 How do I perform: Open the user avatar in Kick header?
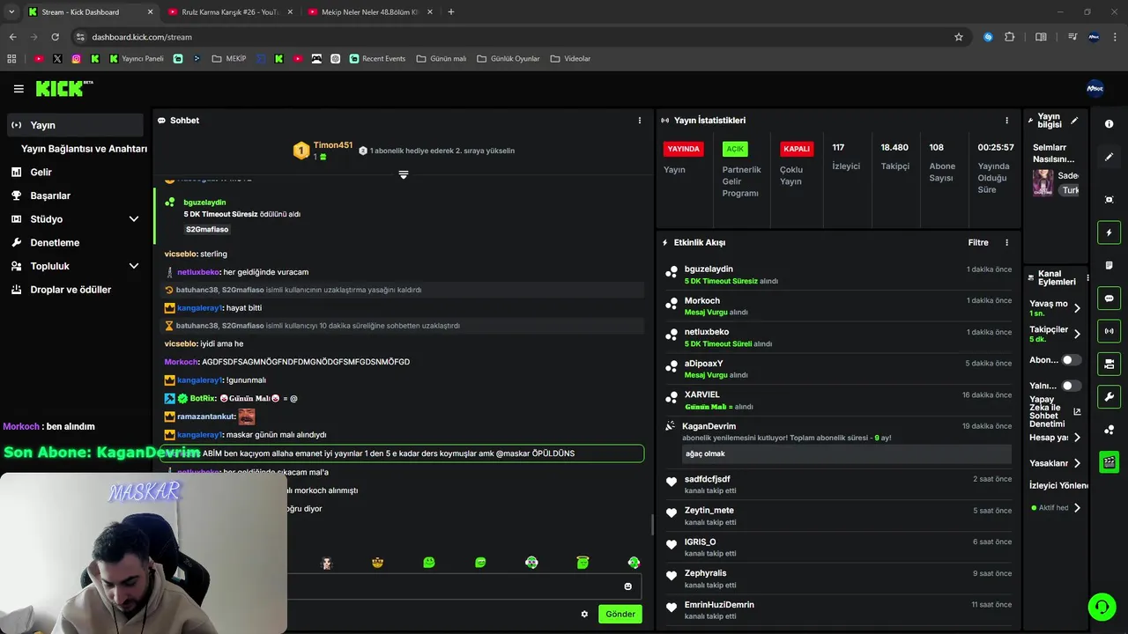point(1095,88)
